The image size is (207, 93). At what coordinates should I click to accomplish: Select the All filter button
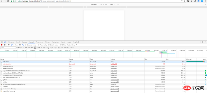(x=35, y=48)
